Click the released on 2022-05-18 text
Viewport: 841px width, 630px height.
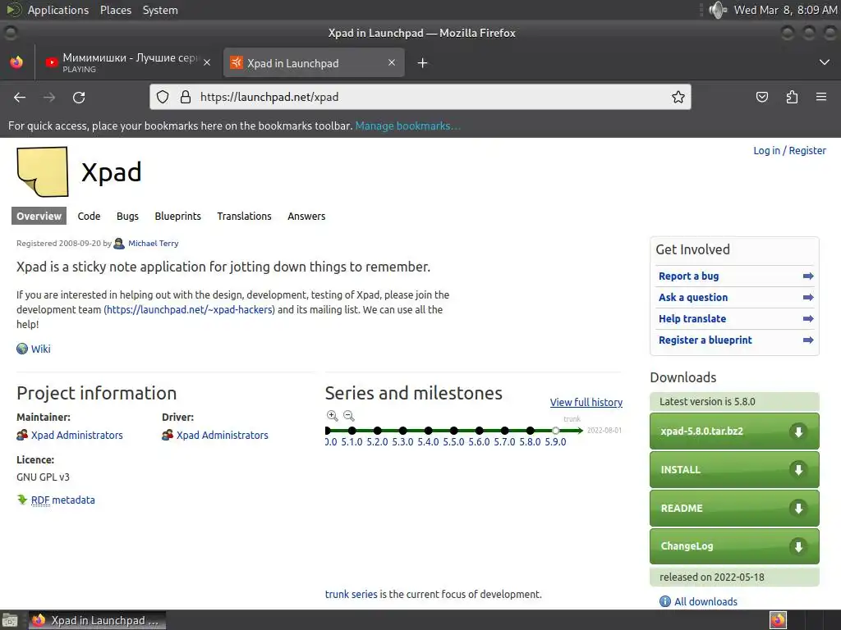[712, 577]
